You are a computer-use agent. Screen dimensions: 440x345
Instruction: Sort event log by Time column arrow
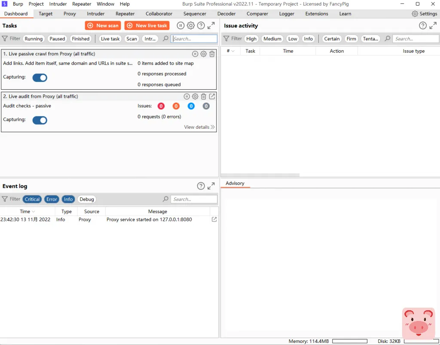(34, 212)
